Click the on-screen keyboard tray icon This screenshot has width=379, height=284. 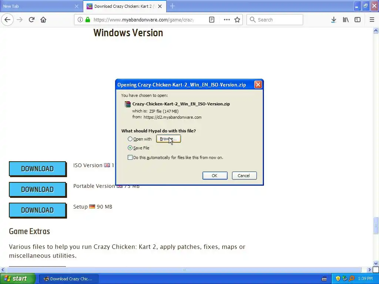tap(324, 279)
